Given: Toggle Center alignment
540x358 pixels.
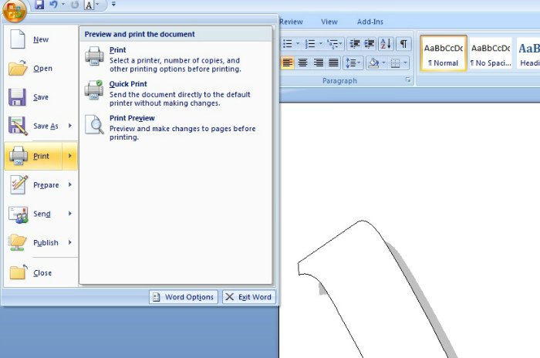Looking at the screenshot, I should pyautogui.click(x=302, y=62).
